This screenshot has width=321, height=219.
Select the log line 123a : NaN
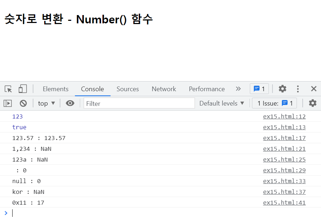[x=30, y=159]
